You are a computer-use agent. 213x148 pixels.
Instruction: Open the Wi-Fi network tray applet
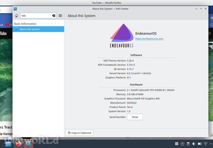(205, 144)
